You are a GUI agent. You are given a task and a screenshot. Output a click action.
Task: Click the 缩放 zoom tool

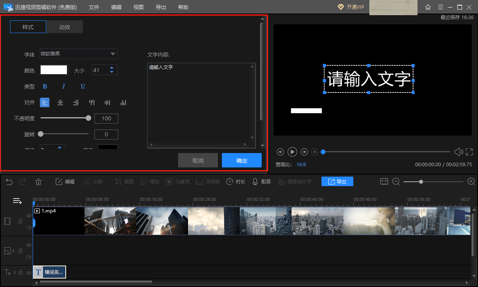point(150,182)
